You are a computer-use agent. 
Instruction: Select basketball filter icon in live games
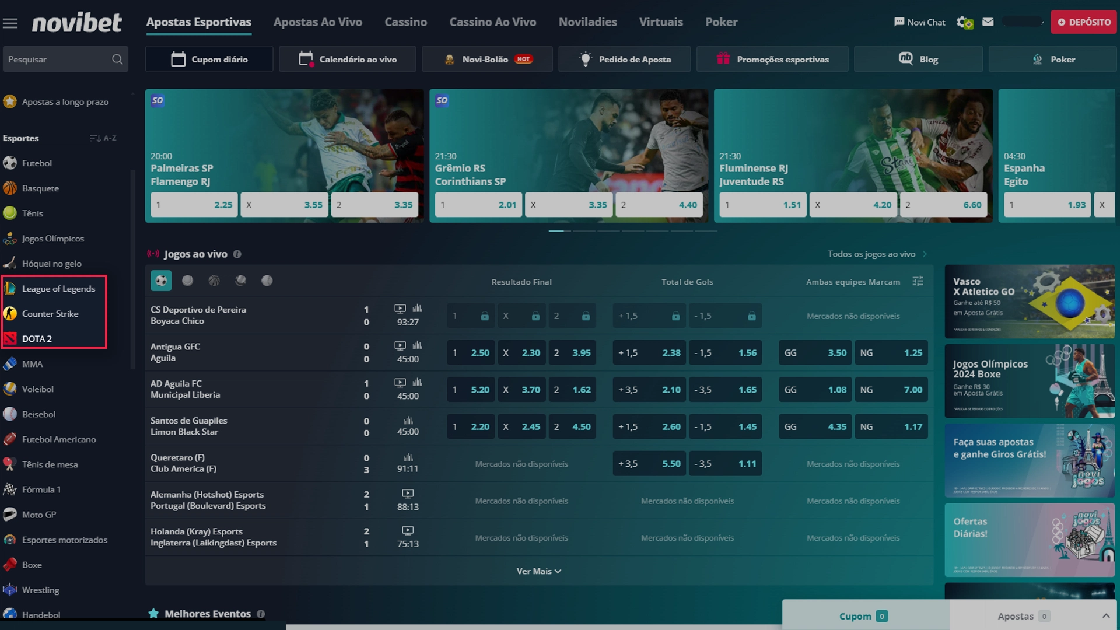(x=214, y=281)
